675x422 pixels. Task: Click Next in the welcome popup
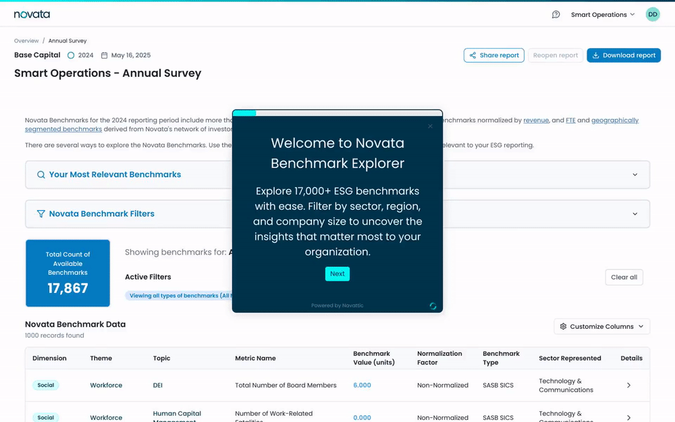click(x=337, y=274)
